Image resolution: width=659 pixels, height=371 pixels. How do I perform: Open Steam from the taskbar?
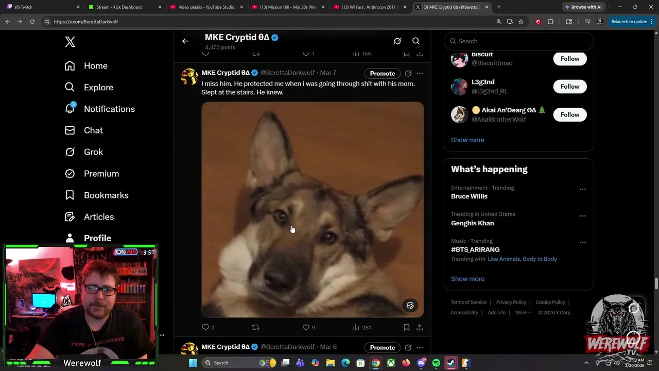pyautogui.click(x=451, y=363)
